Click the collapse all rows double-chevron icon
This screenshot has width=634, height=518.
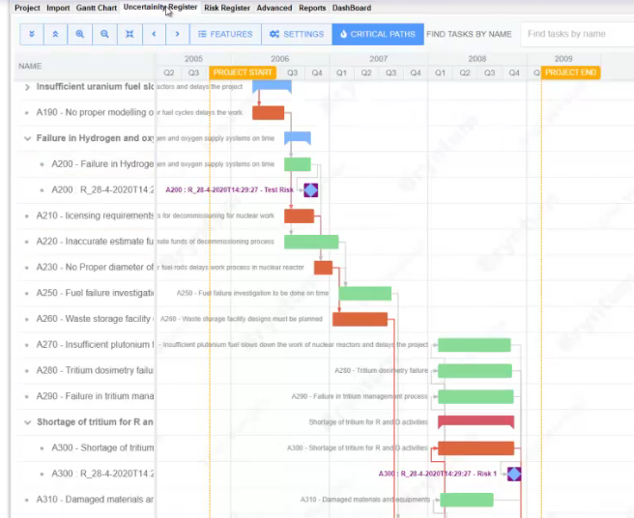click(56, 34)
